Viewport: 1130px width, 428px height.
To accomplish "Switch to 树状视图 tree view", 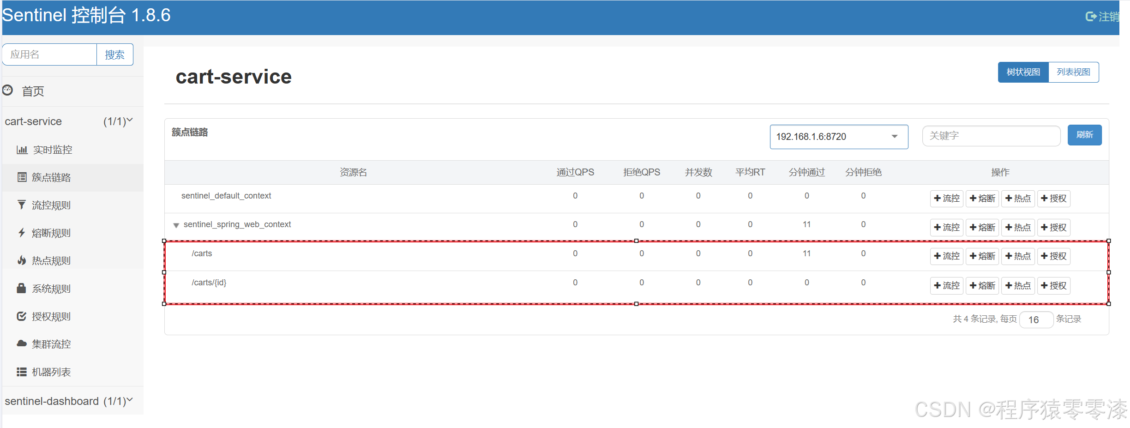I will click(1023, 72).
